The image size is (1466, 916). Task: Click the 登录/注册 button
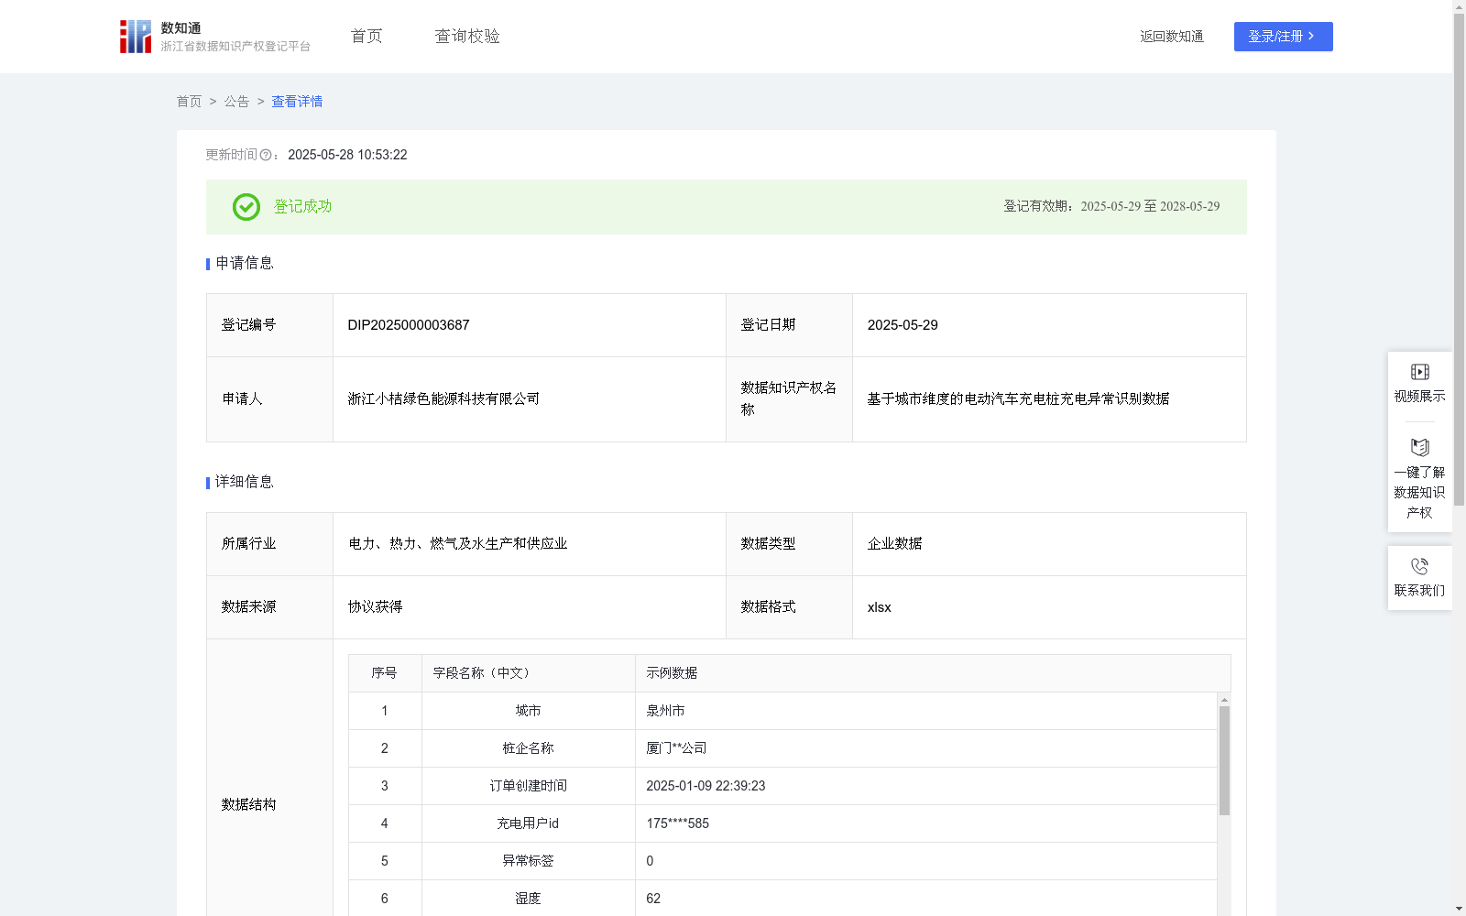tap(1283, 37)
